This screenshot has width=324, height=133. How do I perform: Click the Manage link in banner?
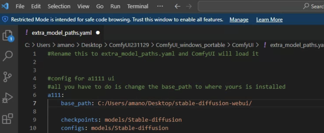(x=239, y=19)
